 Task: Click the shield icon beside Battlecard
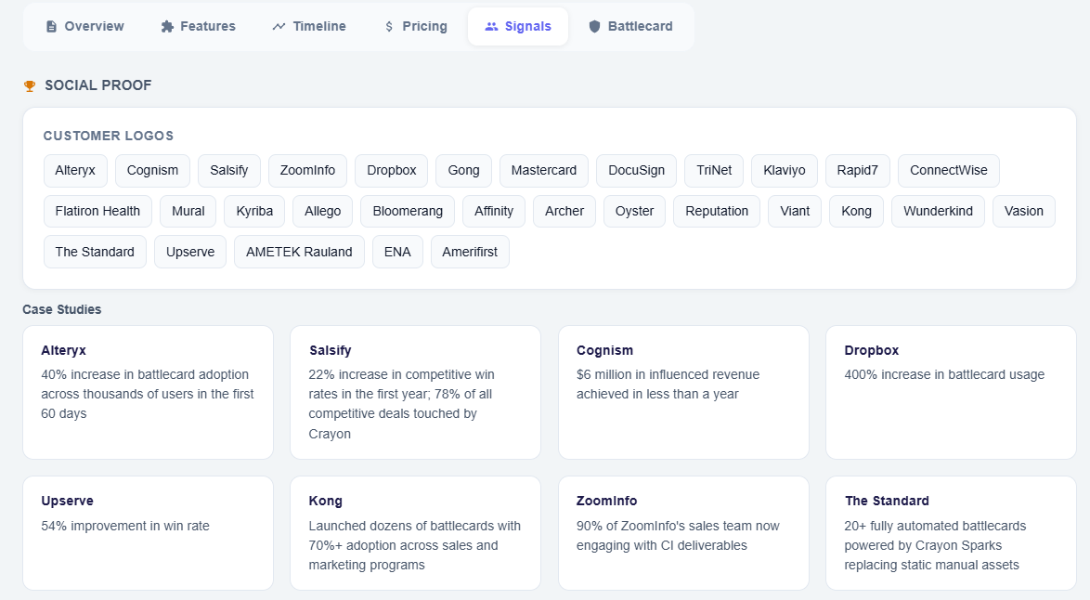[594, 26]
